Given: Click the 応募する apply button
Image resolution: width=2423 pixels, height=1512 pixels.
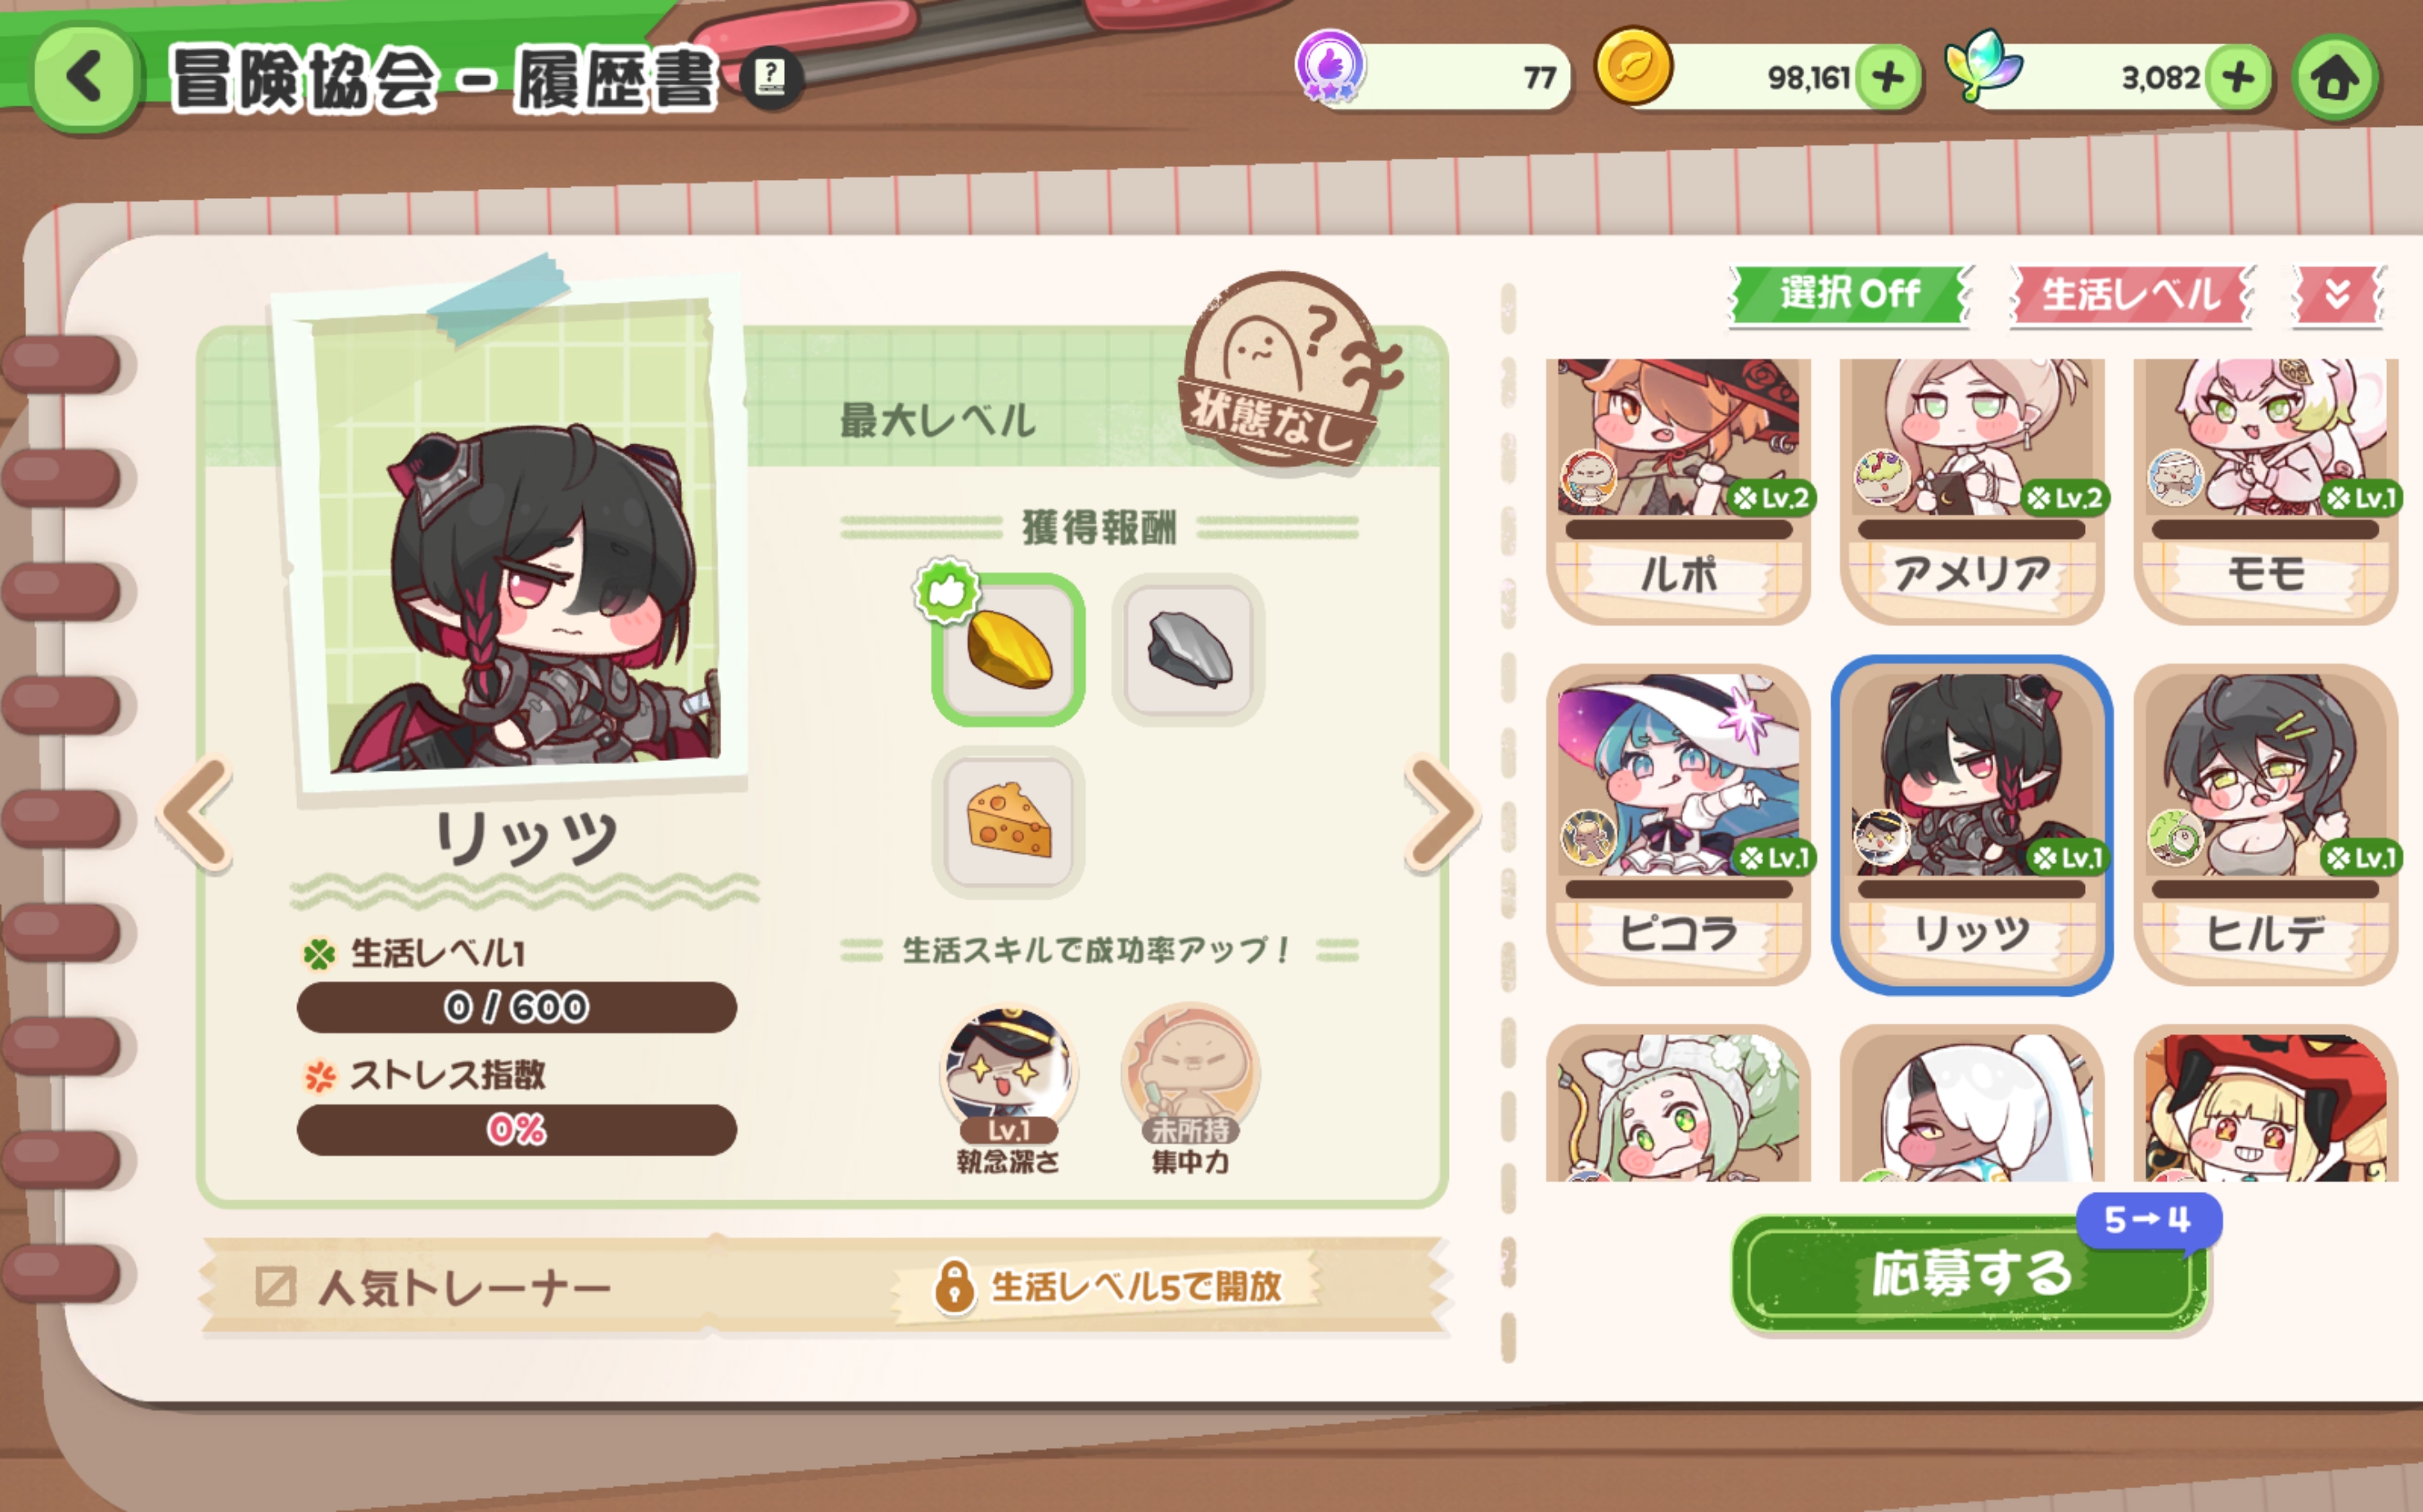Looking at the screenshot, I should [1970, 1273].
